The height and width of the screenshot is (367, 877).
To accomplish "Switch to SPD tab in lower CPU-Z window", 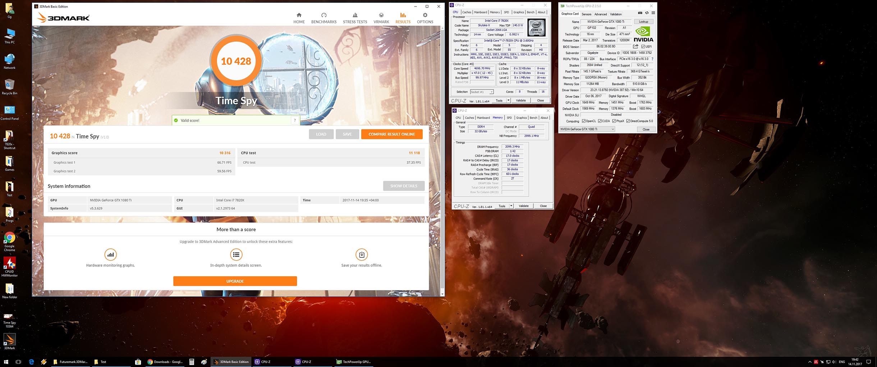I will point(509,118).
